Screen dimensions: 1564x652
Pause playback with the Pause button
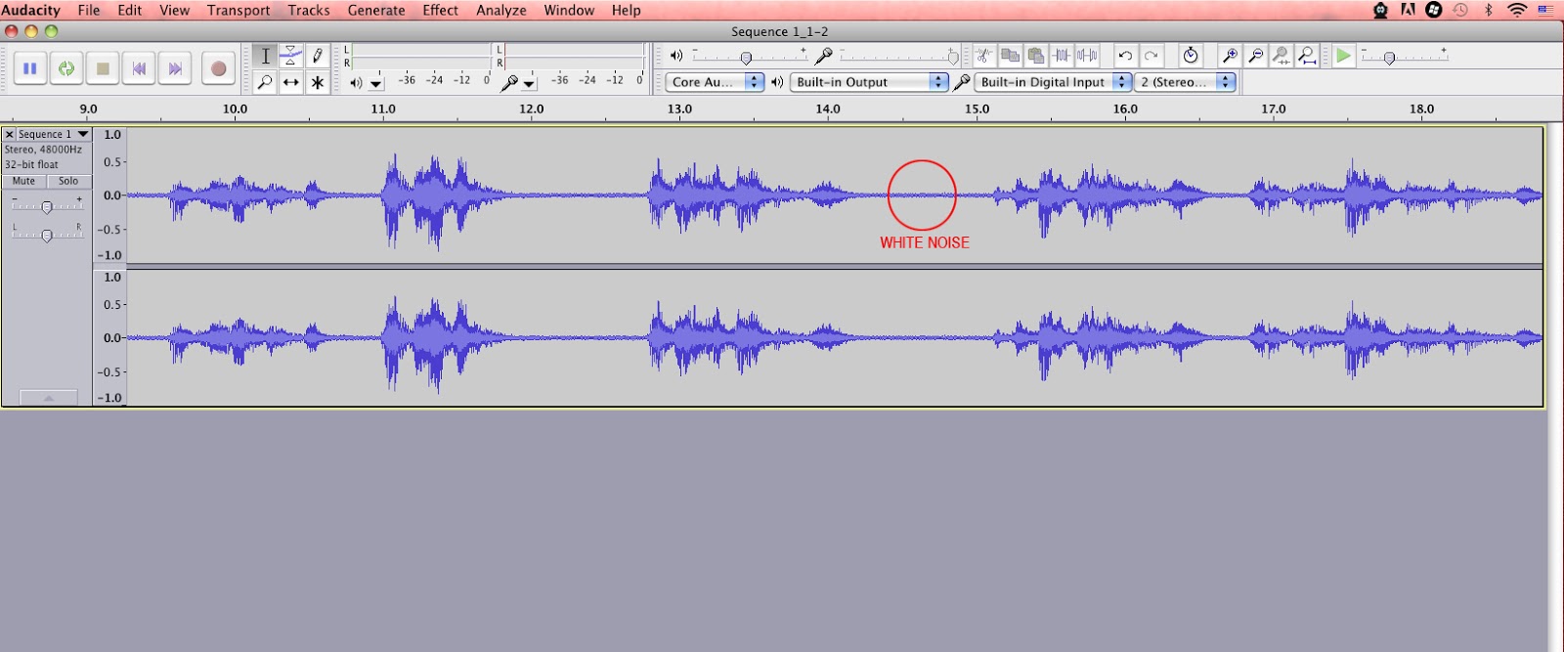click(x=30, y=68)
